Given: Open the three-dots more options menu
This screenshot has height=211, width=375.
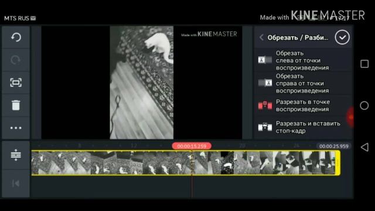Looking at the screenshot, I should point(16,128).
